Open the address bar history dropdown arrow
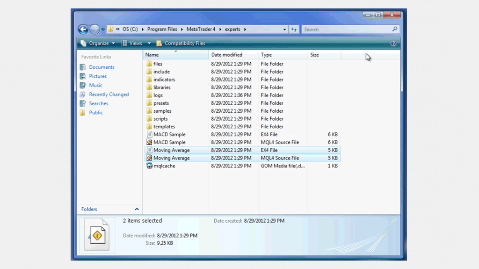The width and height of the screenshot is (479, 269). coord(284,29)
